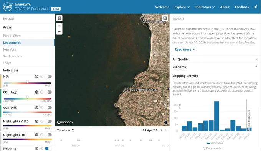Click COVID-19 Dashboard title
Image resolution: width=261 pixels, height=151 pixels.
32,9
